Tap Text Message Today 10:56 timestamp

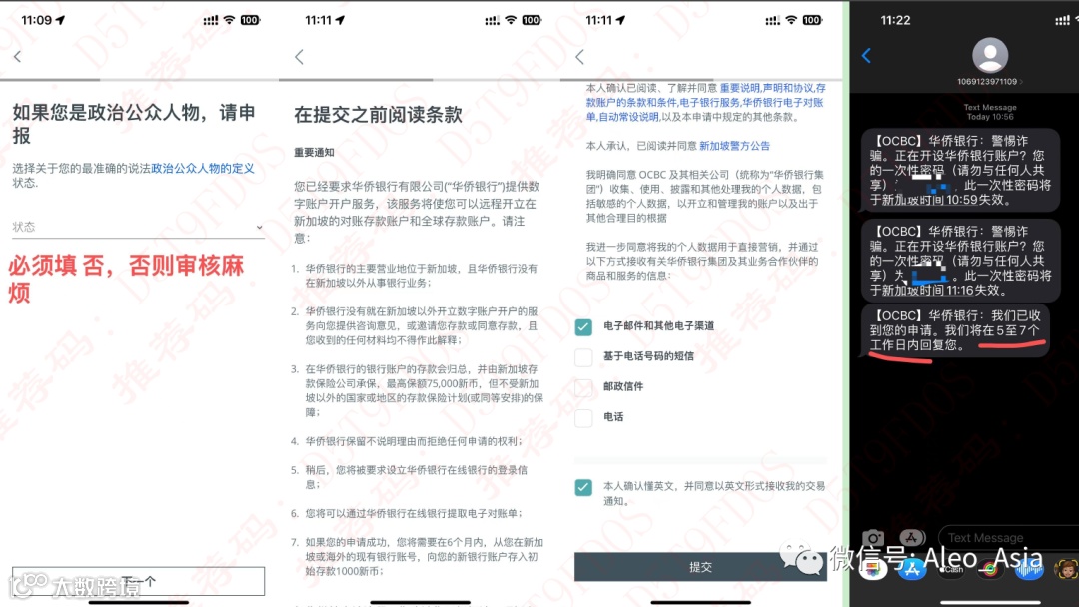click(989, 112)
